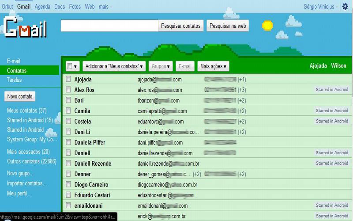353x221 pixels.
Task: Open the Eduardo Cestari contact row
Action: [207, 195]
